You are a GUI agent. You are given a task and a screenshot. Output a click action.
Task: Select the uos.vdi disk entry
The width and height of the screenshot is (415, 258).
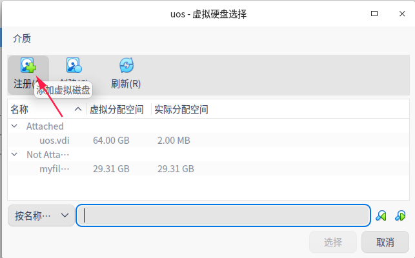coord(54,141)
